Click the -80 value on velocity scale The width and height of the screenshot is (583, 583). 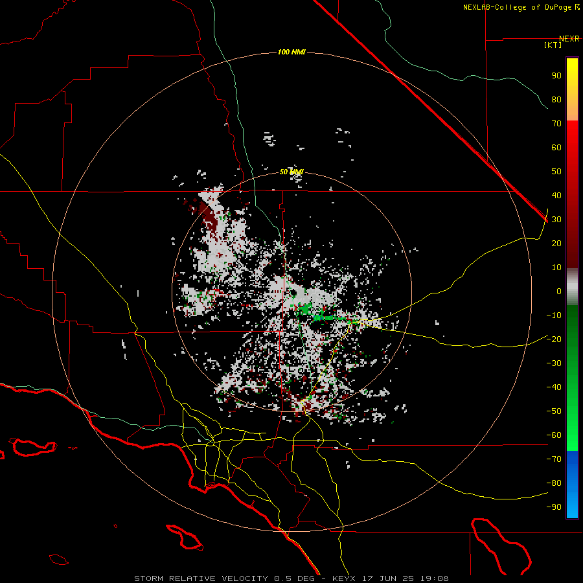point(554,483)
